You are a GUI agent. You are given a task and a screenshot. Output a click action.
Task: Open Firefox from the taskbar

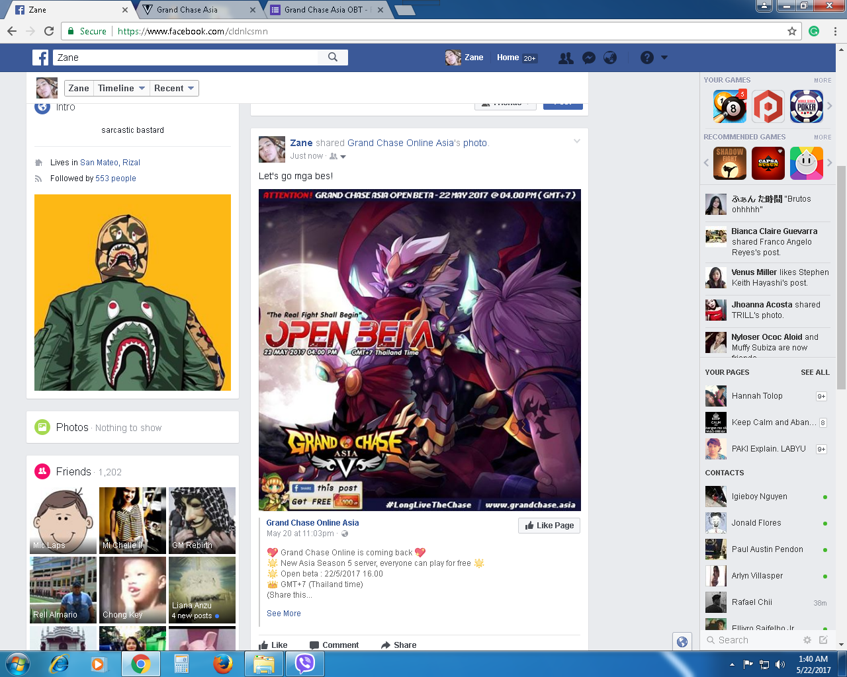tap(223, 664)
